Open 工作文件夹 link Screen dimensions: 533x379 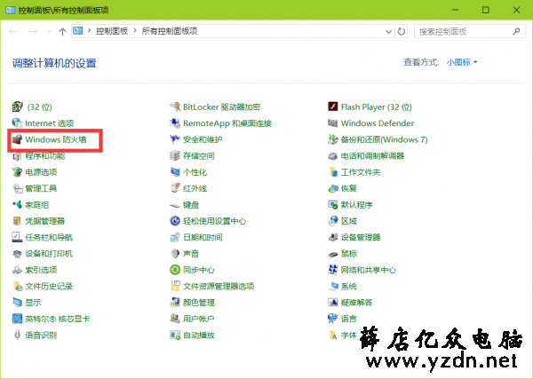click(x=361, y=172)
